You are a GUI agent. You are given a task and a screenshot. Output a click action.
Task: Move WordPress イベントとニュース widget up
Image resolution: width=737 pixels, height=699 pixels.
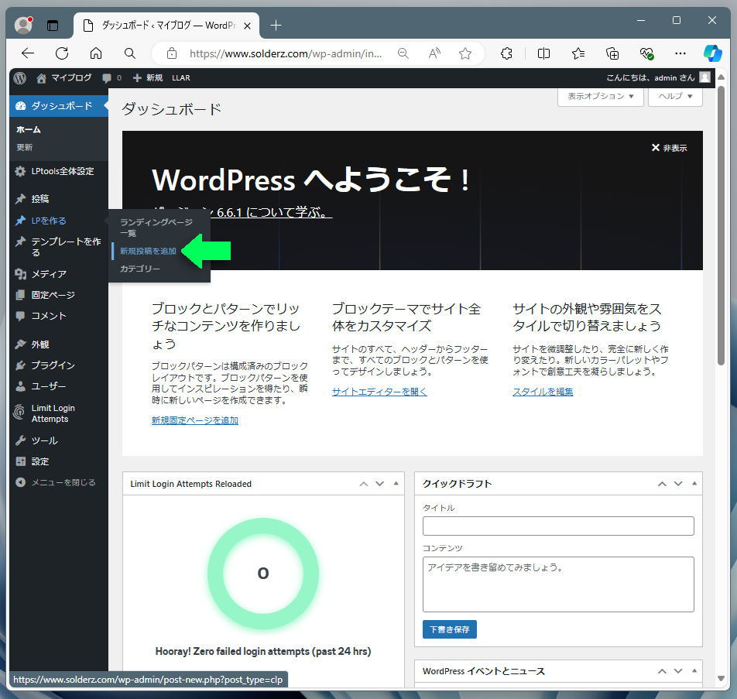click(662, 671)
